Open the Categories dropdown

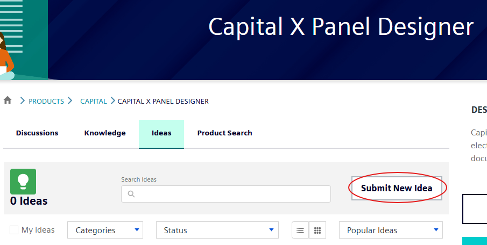[x=105, y=230]
